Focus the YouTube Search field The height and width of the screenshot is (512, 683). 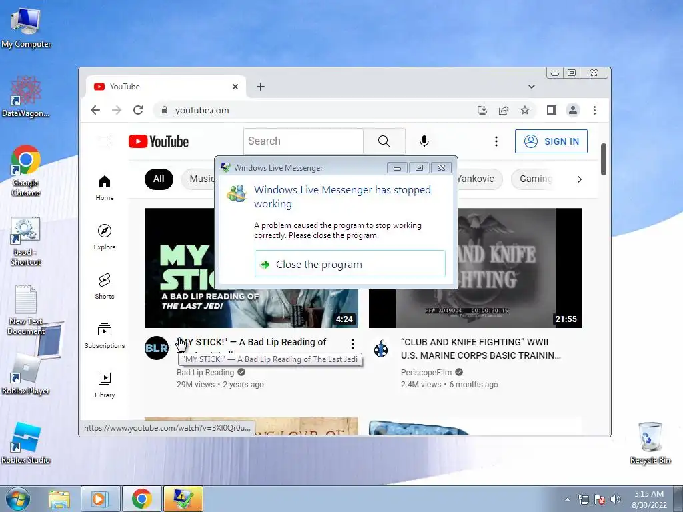click(303, 141)
